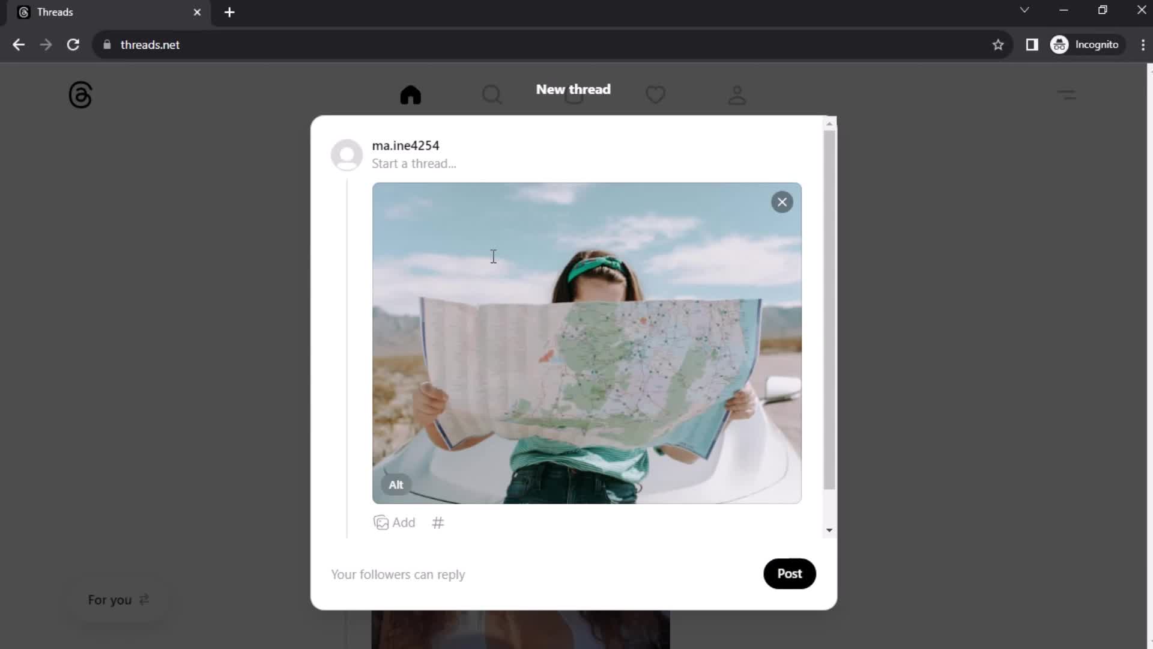The height and width of the screenshot is (649, 1153).
Task: Click Your followers can reply setting
Action: point(398,574)
